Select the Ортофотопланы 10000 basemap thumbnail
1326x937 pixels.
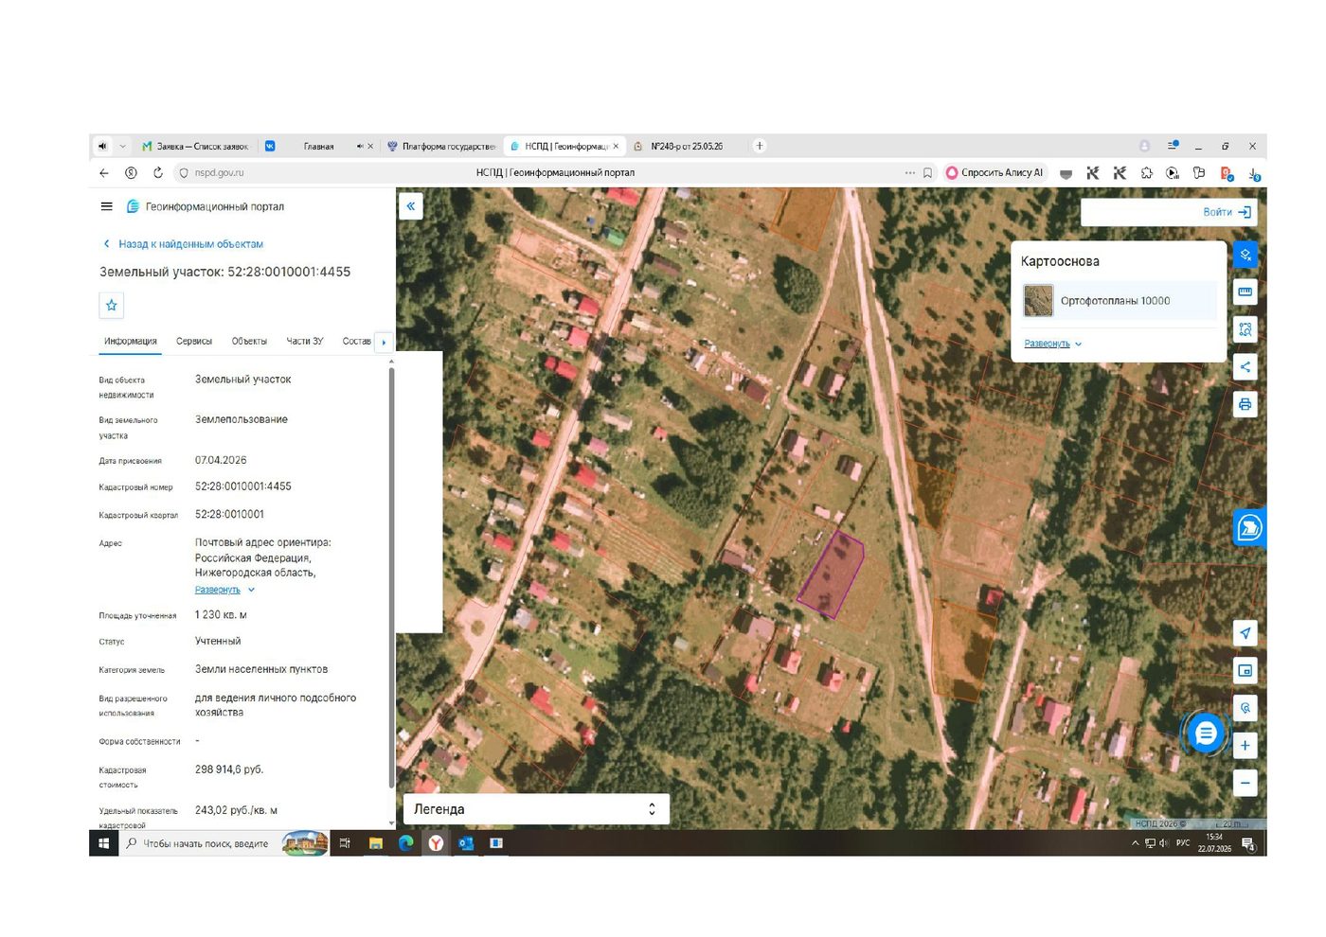[1039, 301]
